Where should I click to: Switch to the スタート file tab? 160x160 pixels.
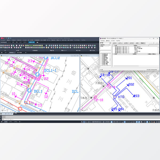tap(6, 53)
